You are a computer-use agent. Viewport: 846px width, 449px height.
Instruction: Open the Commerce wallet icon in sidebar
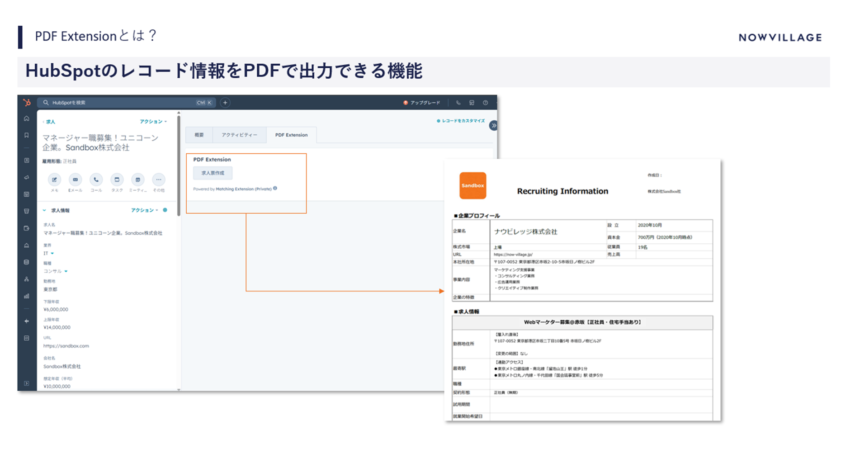pos(27,228)
